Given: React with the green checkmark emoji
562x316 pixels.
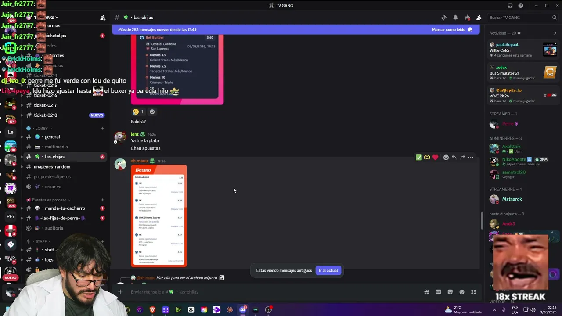Looking at the screenshot, I should click(419, 157).
